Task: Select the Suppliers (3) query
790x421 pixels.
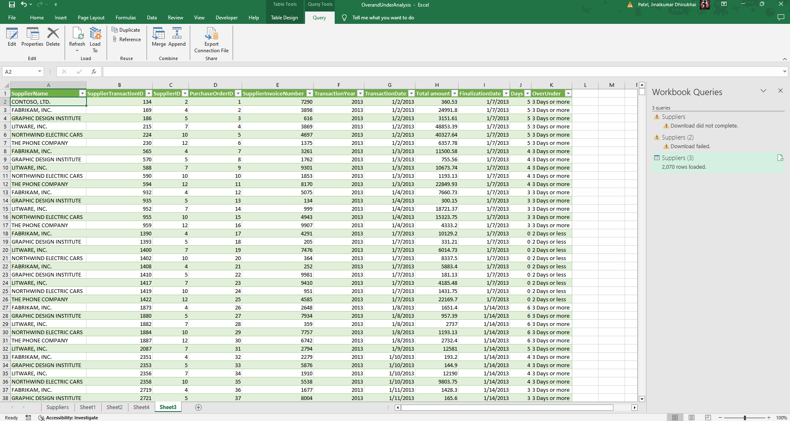Action: (x=718, y=162)
